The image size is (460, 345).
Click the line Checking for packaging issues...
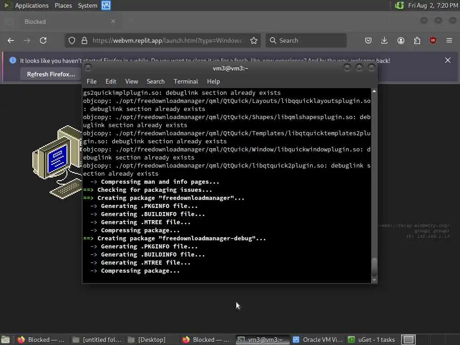[x=155, y=190]
